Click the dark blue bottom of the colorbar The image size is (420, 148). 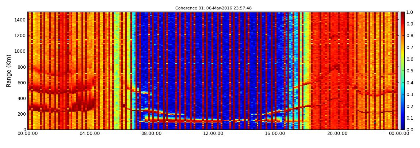[x=403, y=127]
